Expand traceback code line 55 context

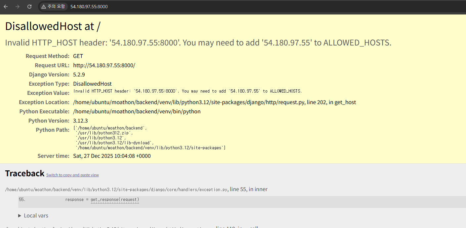tap(102, 200)
